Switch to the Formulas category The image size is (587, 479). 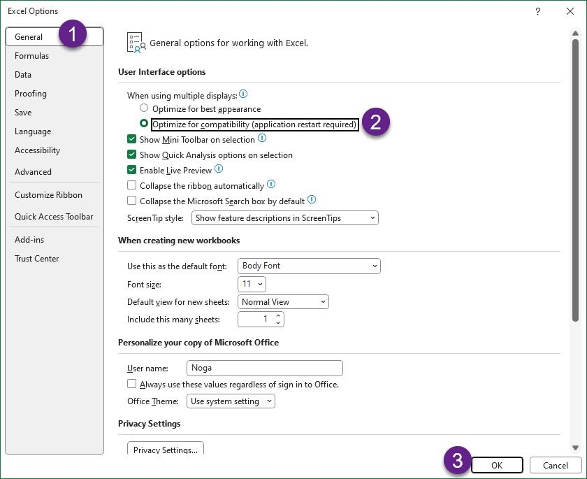pos(32,56)
